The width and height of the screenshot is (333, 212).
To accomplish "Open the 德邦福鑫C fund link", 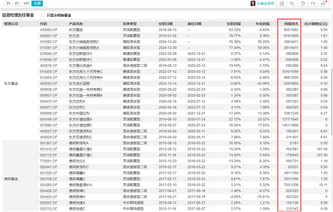I will pyautogui.click(x=77, y=179).
